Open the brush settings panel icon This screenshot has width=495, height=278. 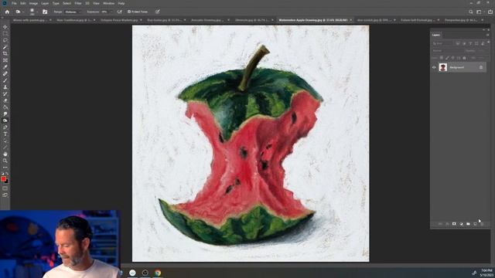[x=45, y=12]
